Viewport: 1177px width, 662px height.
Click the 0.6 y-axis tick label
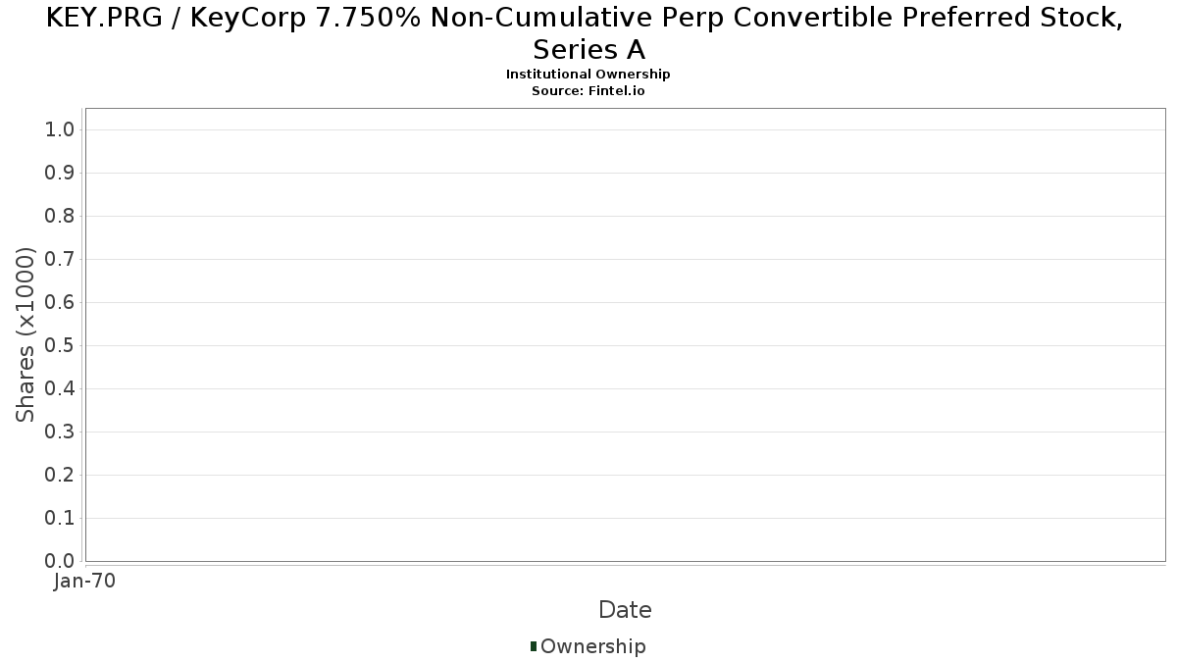coord(60,303)
